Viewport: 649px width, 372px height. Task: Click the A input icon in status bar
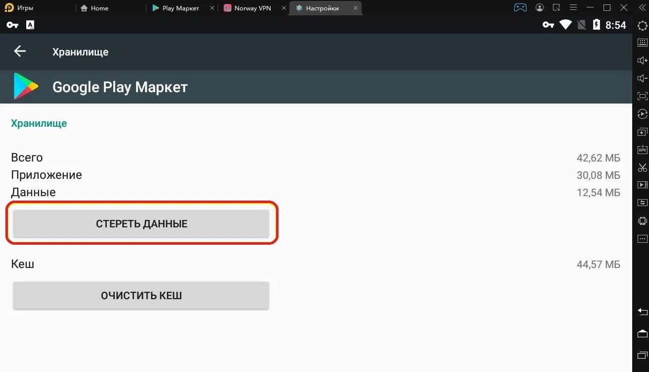coord(30,25)
